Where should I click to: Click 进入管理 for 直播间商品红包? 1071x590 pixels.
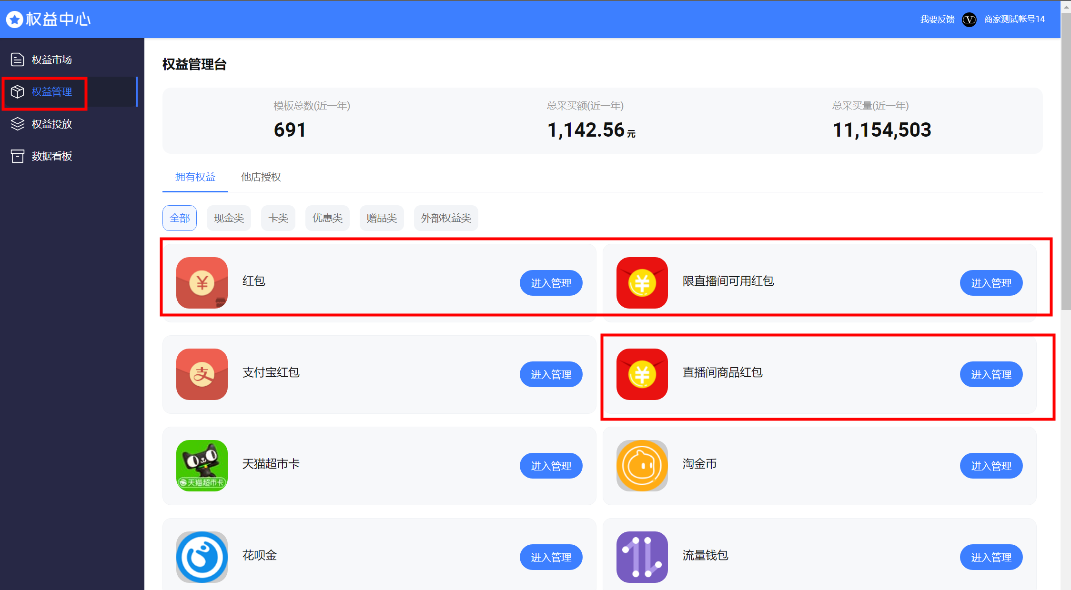click(x=991, y=374)
